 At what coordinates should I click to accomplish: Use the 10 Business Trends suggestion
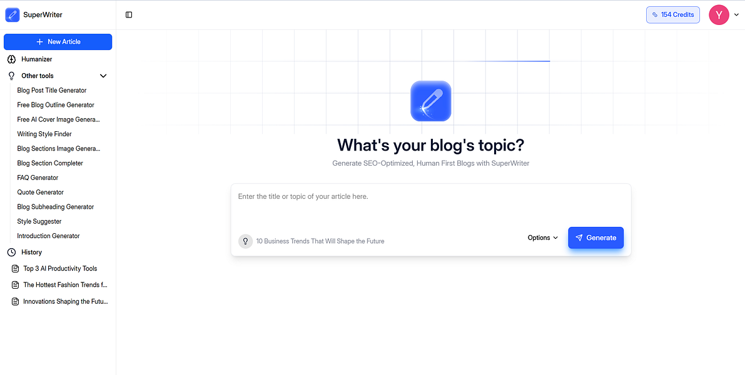coord(320,241)
